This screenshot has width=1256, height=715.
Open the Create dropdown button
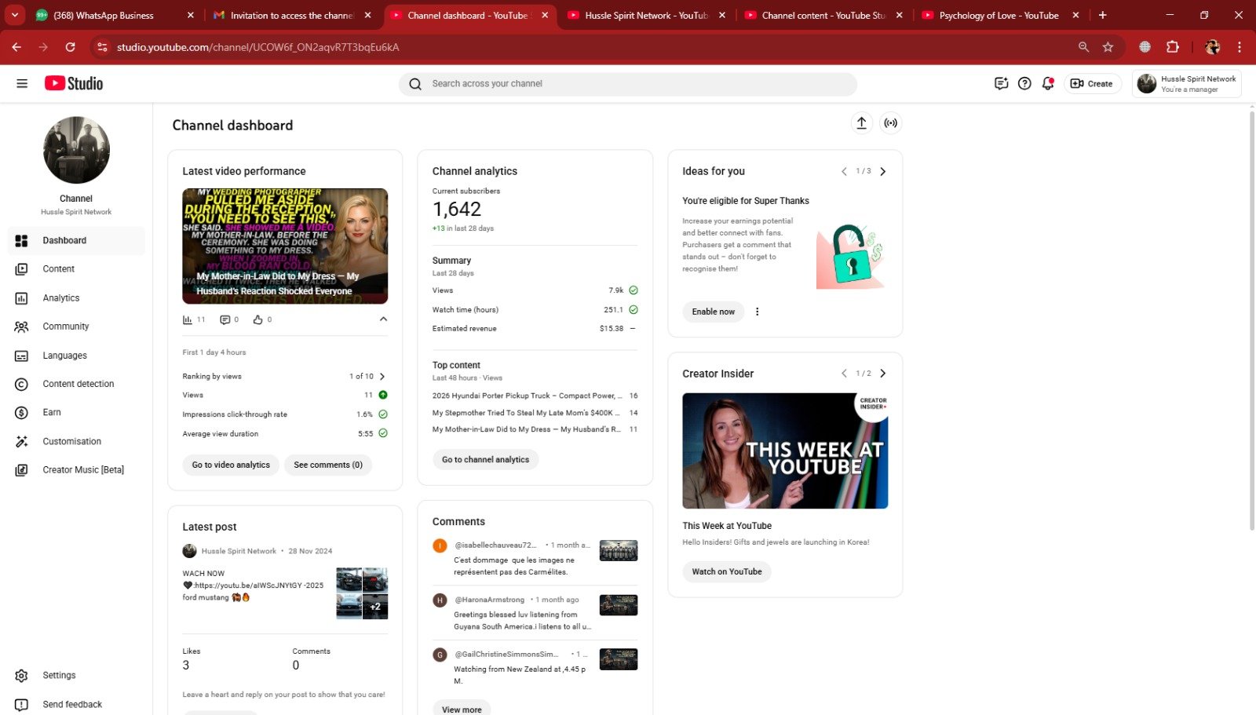coord(1091,84)
